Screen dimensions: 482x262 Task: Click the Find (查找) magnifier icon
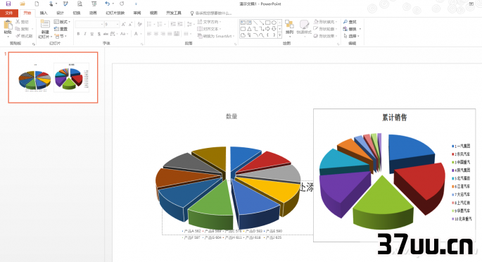[345, 22]
